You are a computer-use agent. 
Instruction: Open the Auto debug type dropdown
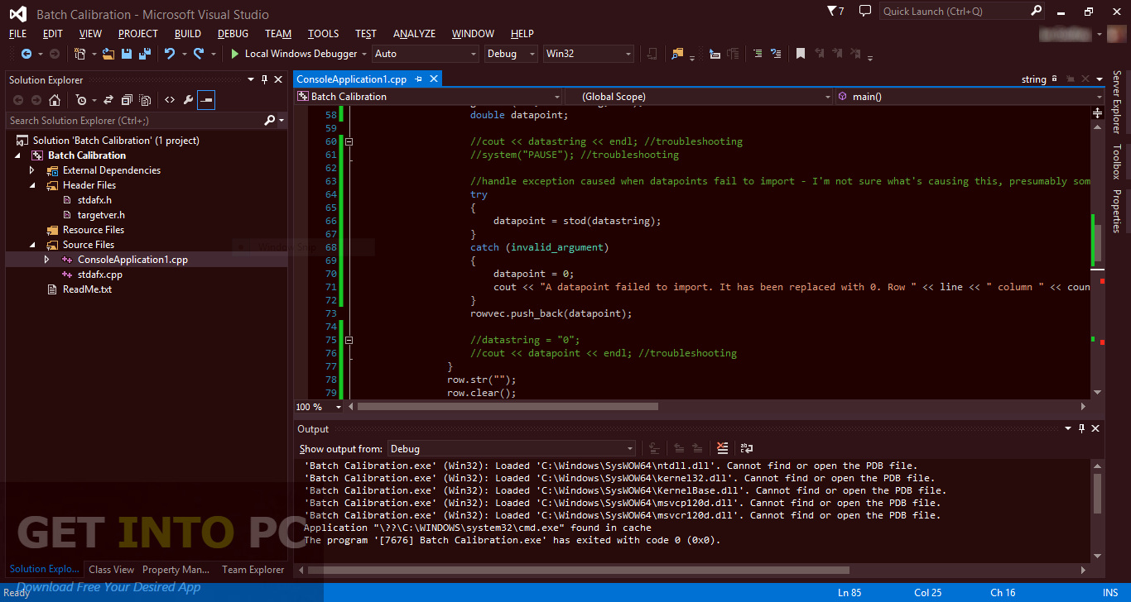(x=426, y=54)
